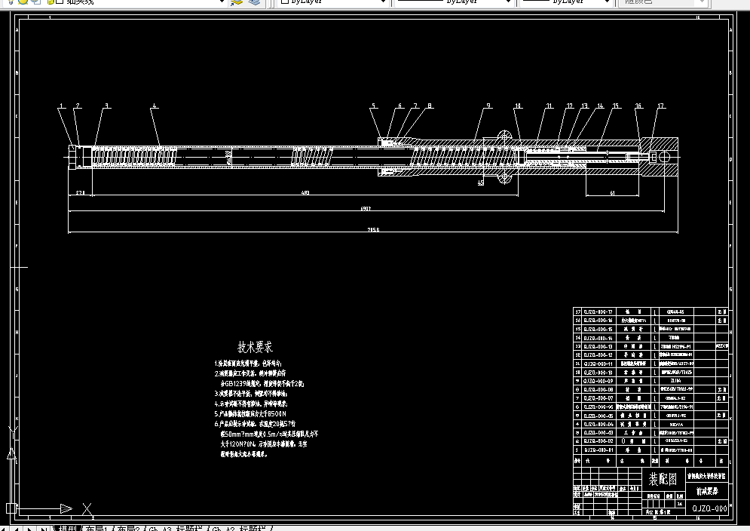Select the 61 dimension text
The width and height of the screenshot is (750, 531).
pyautogui.click(x=612, y=193)
